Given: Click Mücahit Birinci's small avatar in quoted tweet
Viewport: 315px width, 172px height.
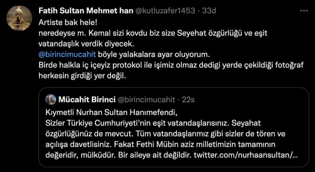Looking at the screenshot, I should pos(51,100).
